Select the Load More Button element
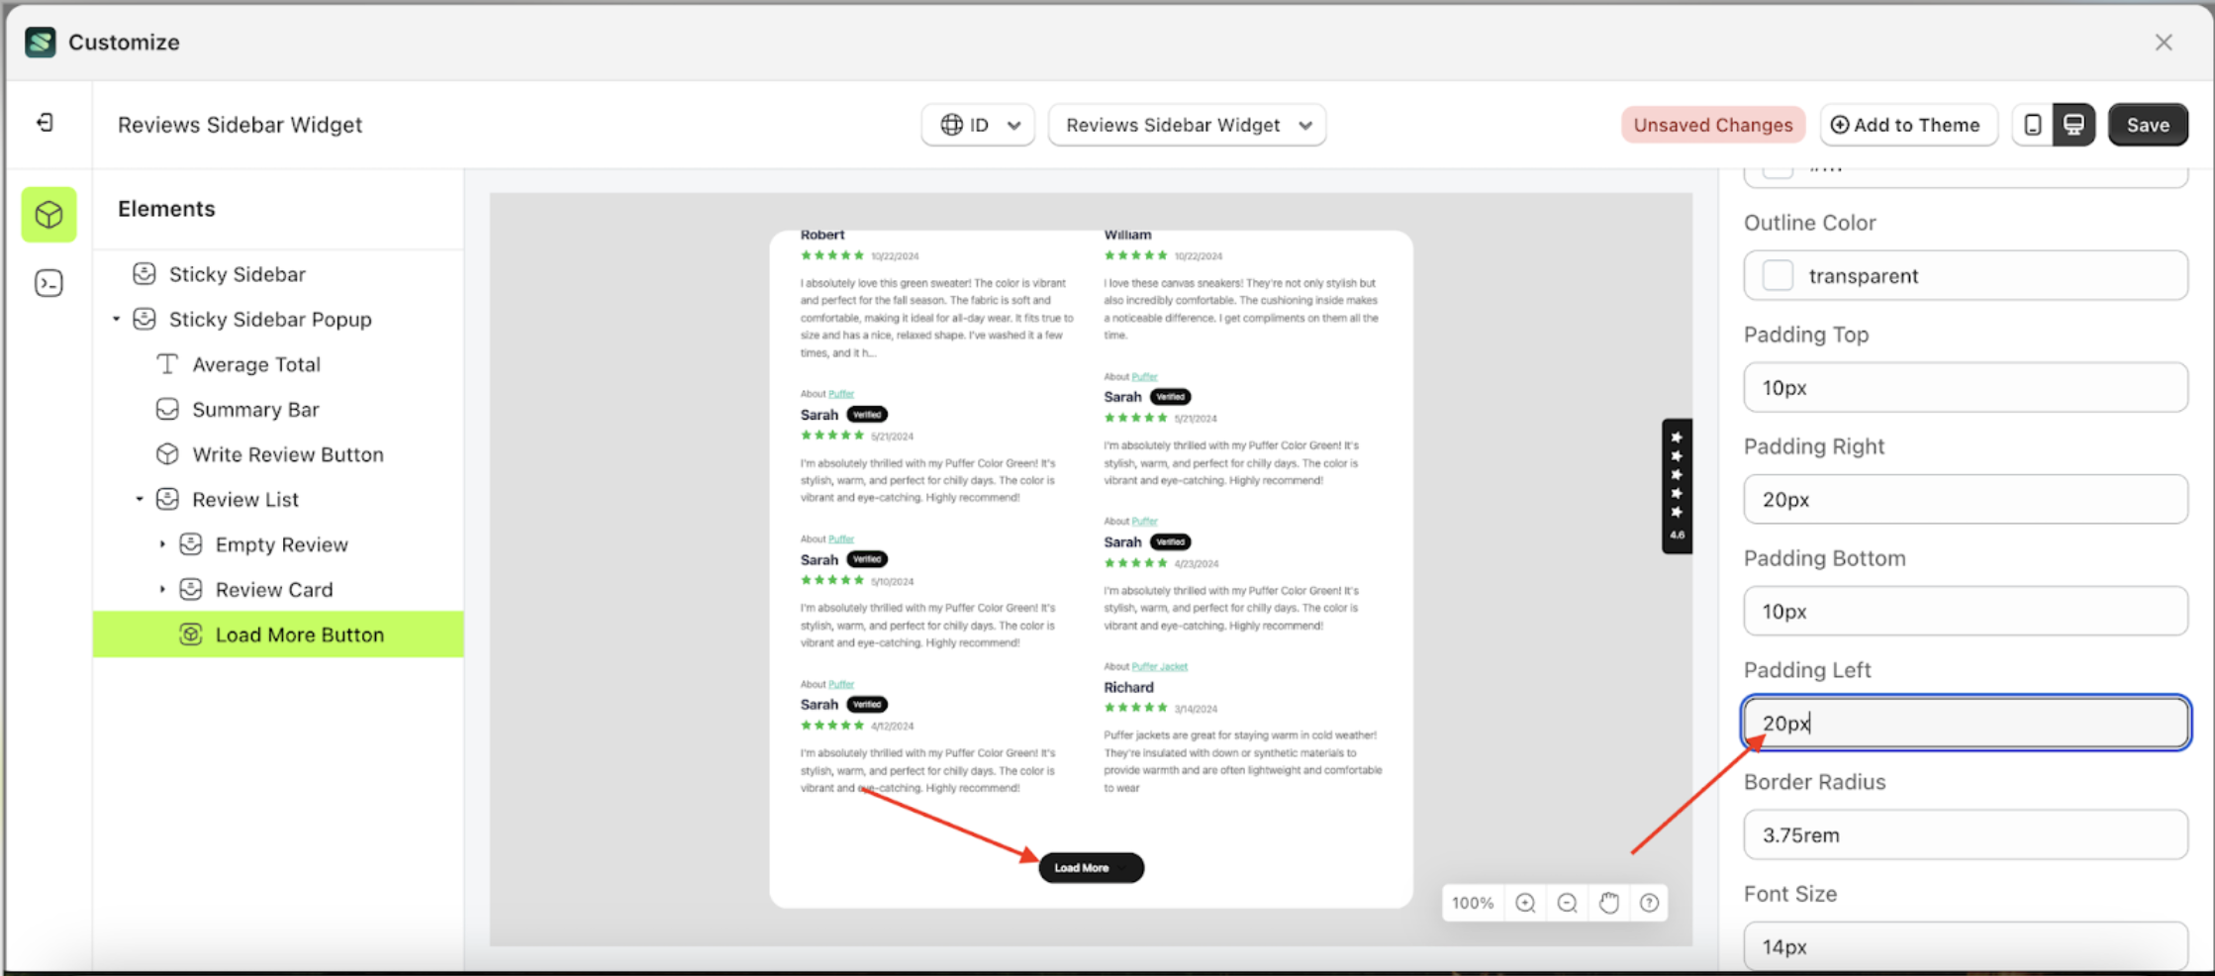The image size is (2215, 976). pyautogui.click(x=299, y=634)
